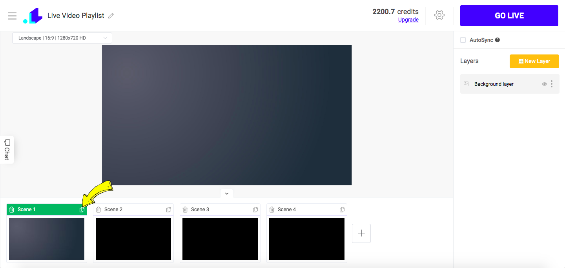Image resolution: width=565 pixels, height=268 pixels.
Task: Duplicate Scene 3 with copy icon
Action: coord(255,210)
